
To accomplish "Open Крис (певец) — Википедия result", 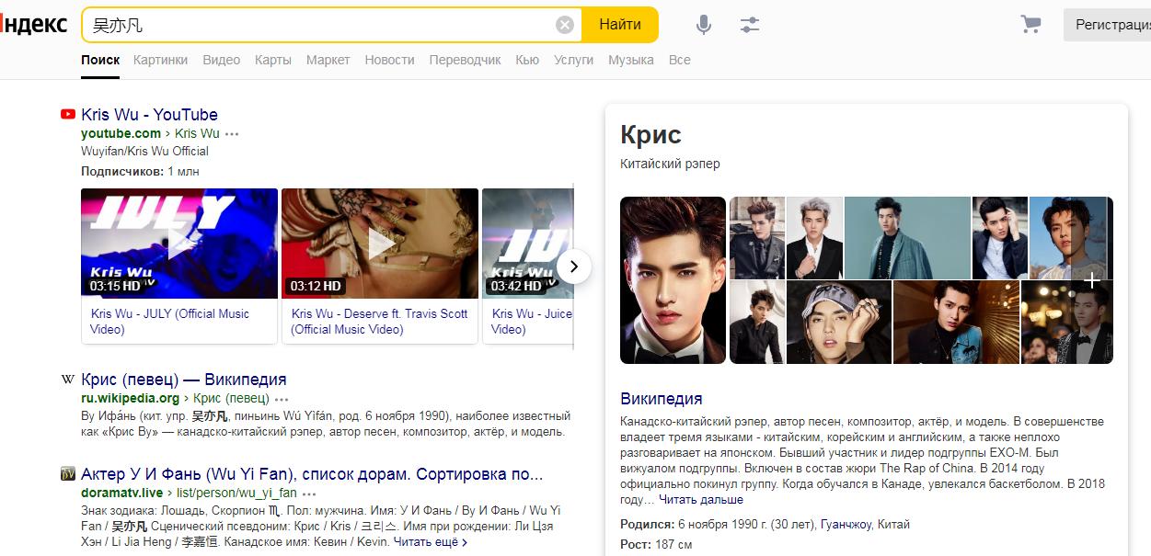I will click(184, 380).
